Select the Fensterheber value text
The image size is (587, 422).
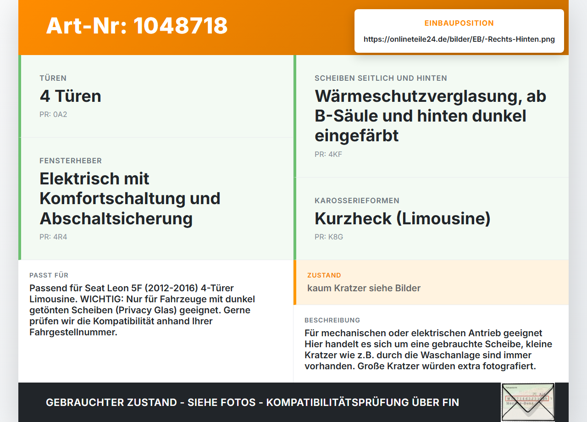(x=130, y=198)
